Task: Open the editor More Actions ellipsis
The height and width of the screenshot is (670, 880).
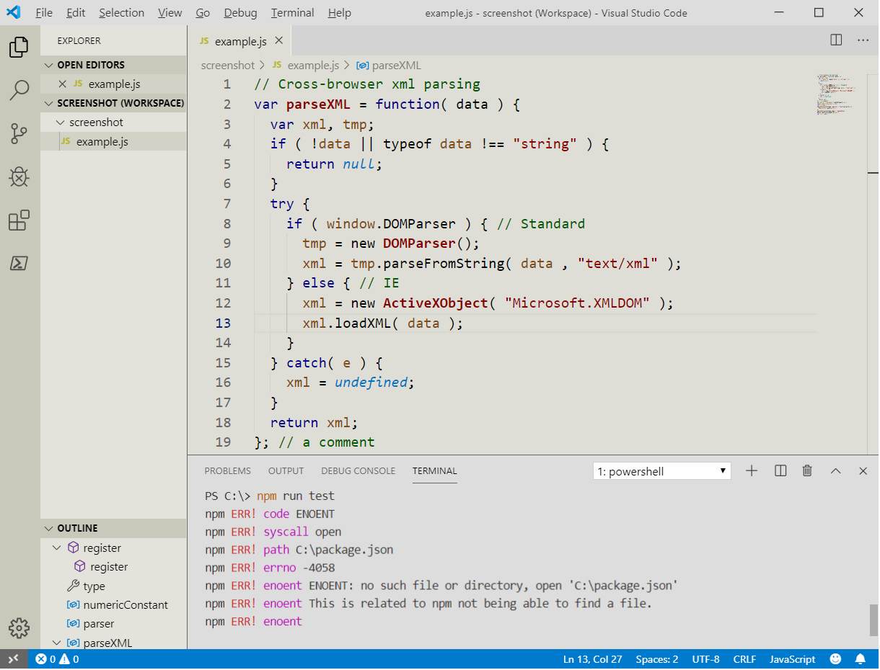Action: point(863,40)
